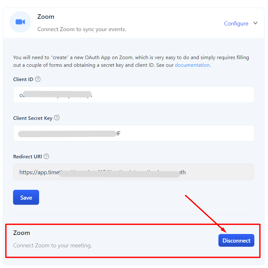Viewport: 268px width, 268px height.
Task: Click the lower Zoom meeting heading
Action: tap(22, 233)
